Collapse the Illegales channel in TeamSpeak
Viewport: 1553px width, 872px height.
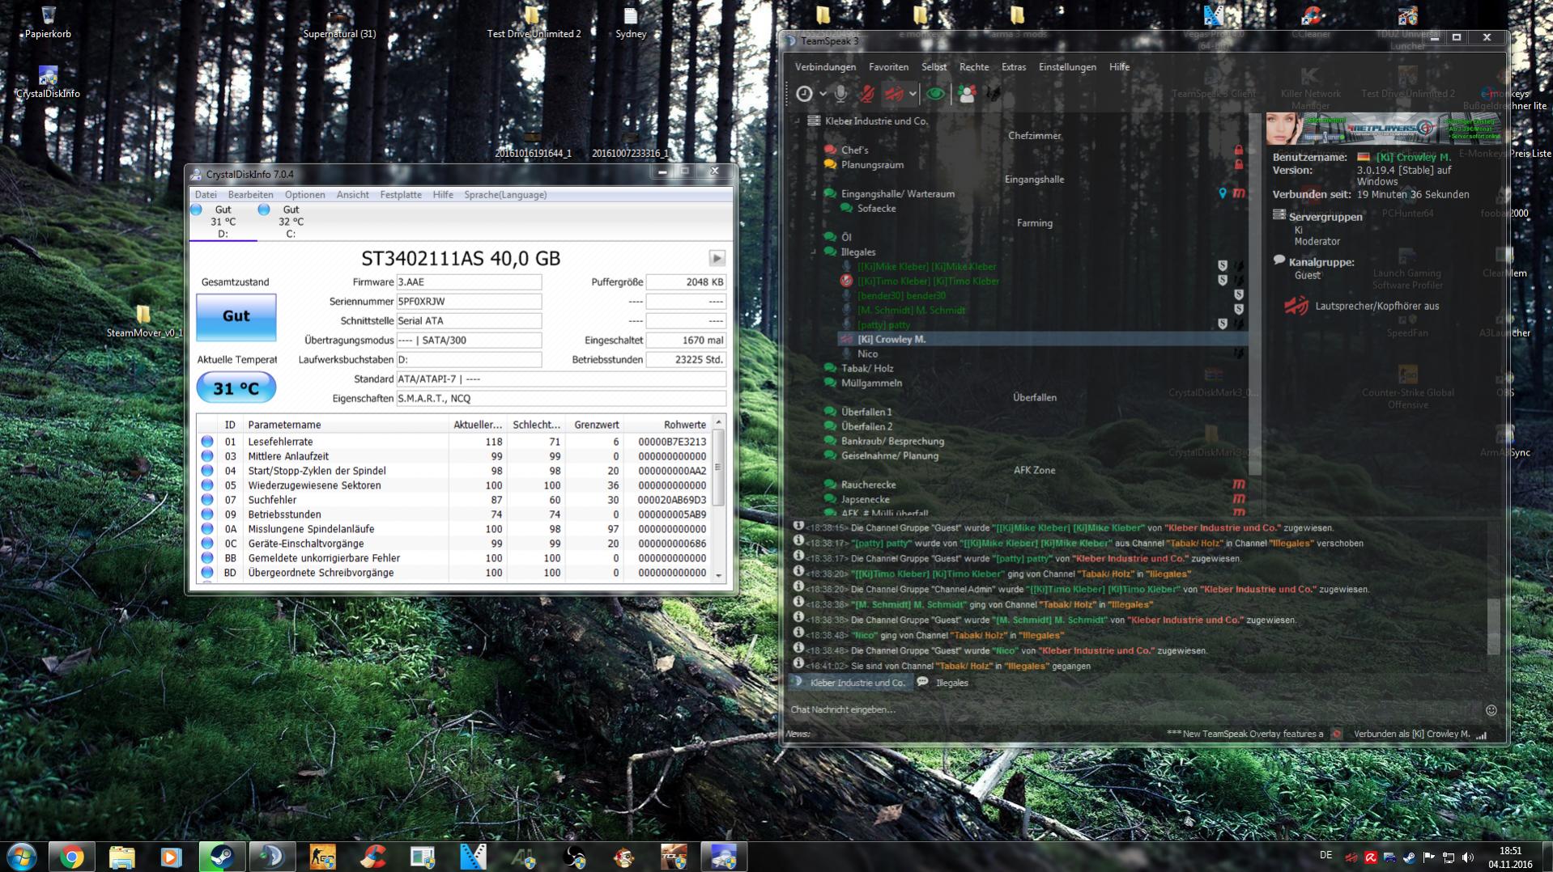click(x=814, y=252)
